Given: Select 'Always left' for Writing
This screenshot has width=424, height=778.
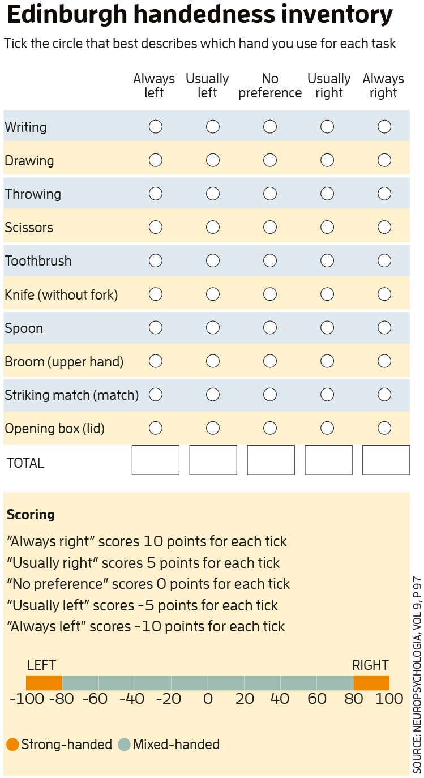Looking at the screenshot, I should pos(155,127).
